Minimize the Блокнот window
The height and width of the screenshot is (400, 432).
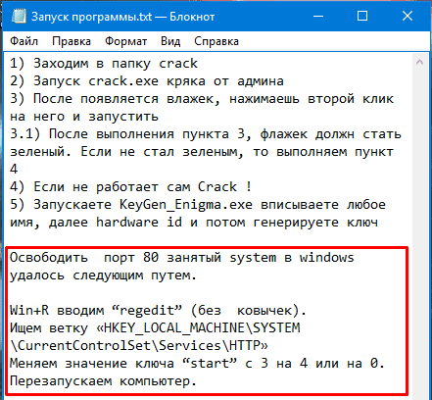point(317,16)
